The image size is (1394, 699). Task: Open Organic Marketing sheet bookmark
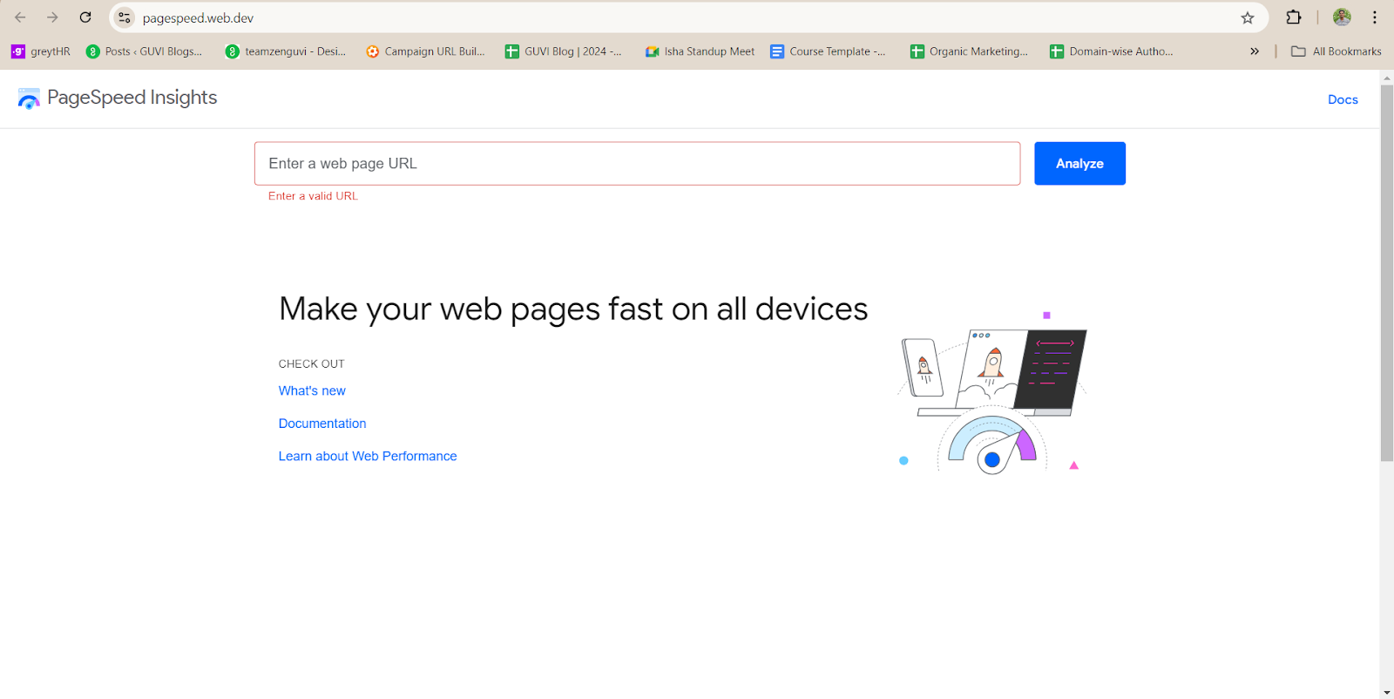pos(970,51)
